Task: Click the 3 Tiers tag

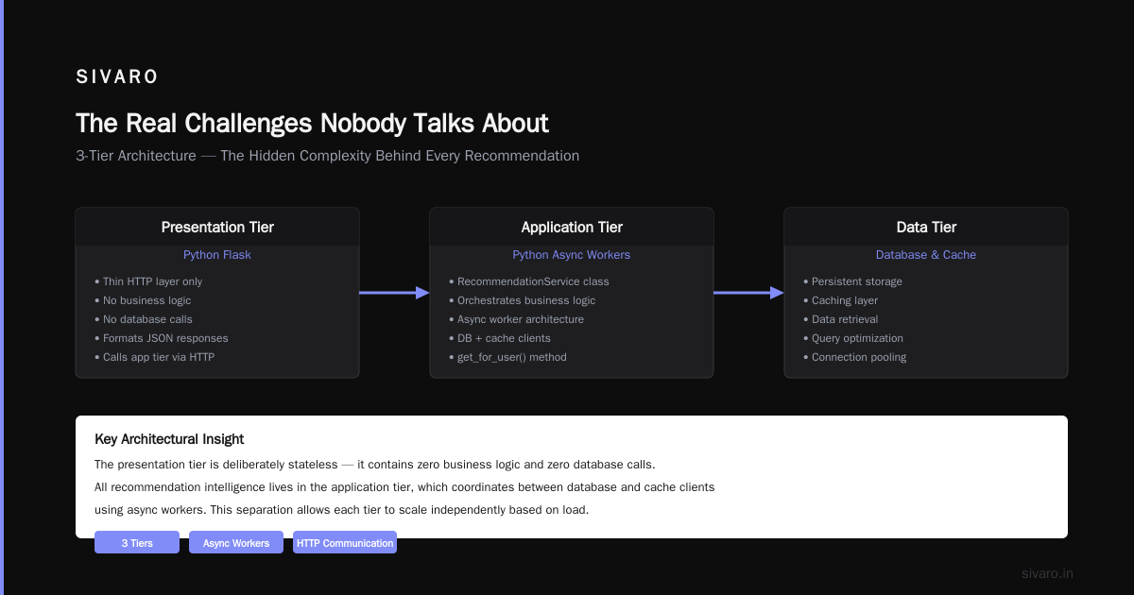Action: pos(137,543)
